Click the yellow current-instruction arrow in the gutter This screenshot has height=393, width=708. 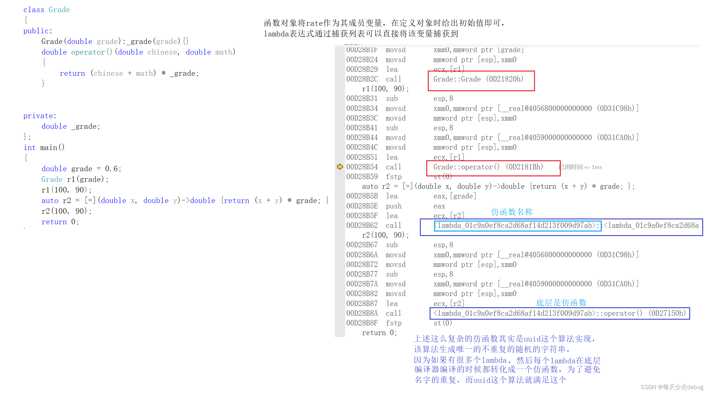point(340,167)
